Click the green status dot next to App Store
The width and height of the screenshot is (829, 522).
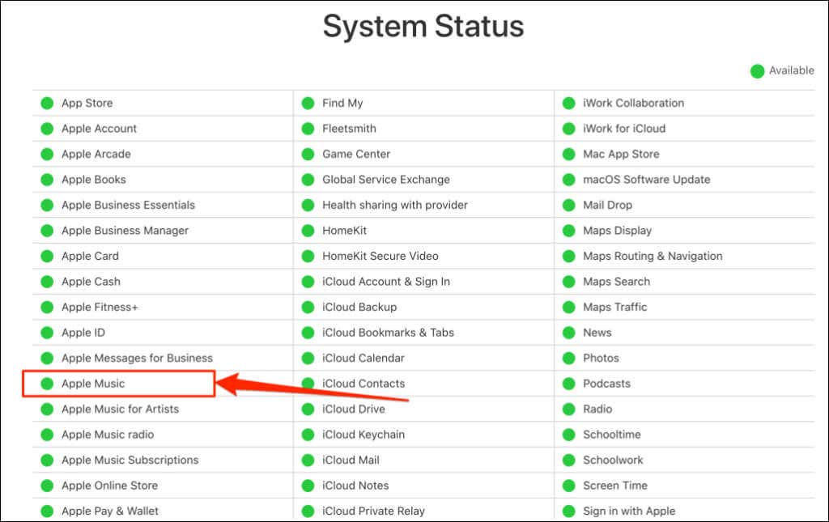(x=47, y=103)
